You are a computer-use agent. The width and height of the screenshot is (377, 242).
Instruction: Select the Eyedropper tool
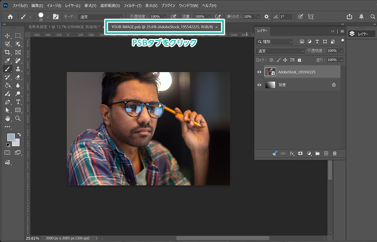(x=7, y=60)
